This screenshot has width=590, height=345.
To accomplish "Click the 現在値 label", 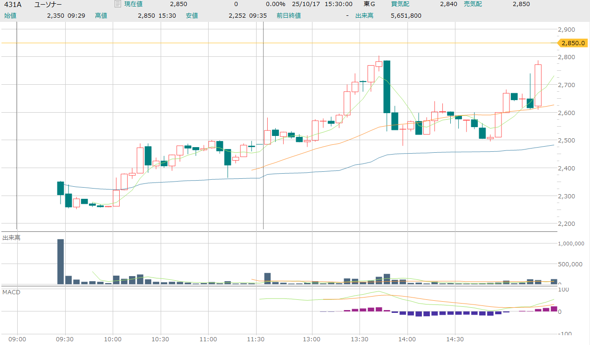I will [x=133, y=4].
